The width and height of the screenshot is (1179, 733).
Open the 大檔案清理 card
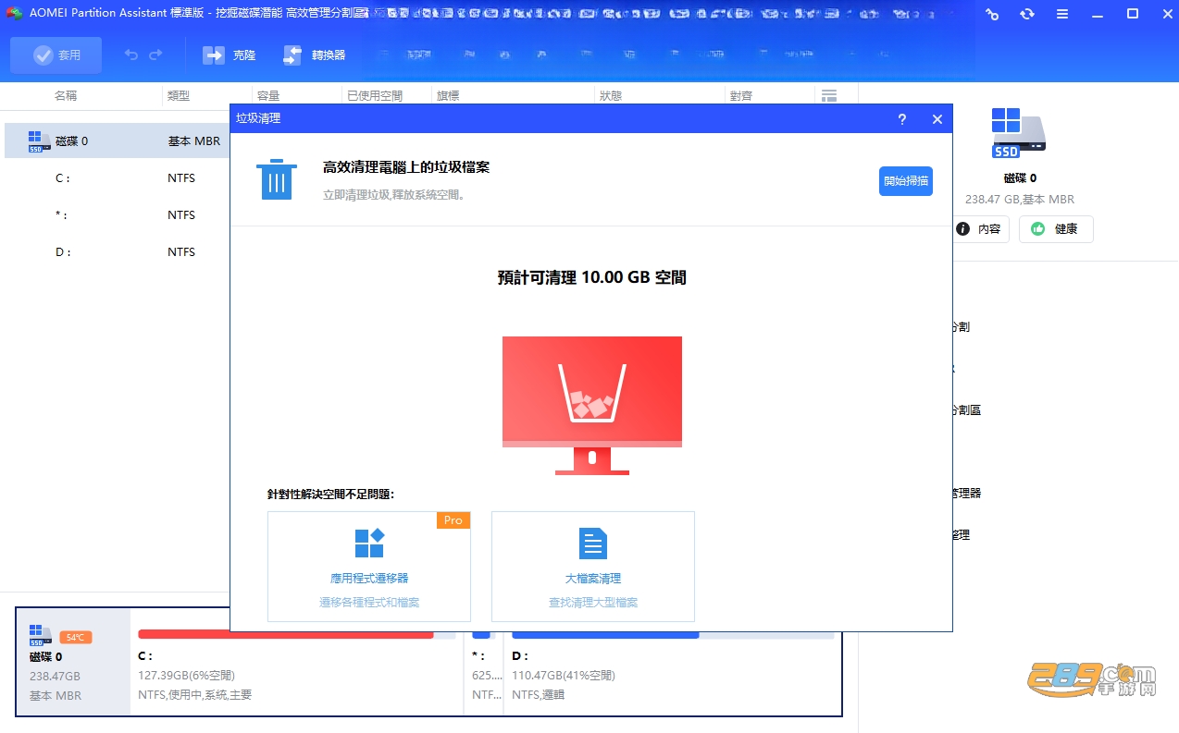click(593, 567)
